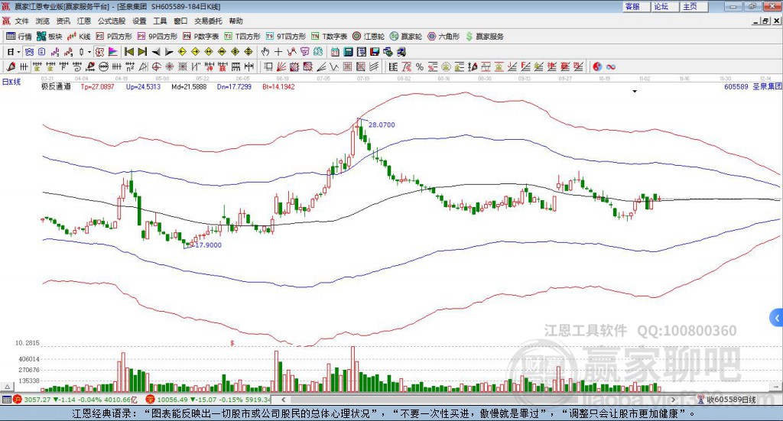Select the hand pan tool
Image resolution: width=783 pixels, height=421 pixels.
pyautogui.click(x=265, y=52)
